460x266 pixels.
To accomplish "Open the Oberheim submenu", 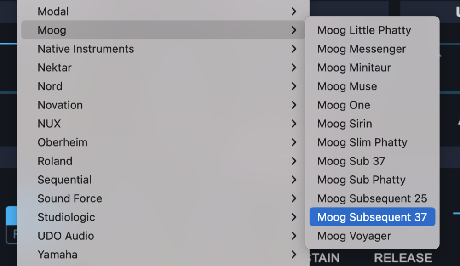I will click(x=62, y=142).
